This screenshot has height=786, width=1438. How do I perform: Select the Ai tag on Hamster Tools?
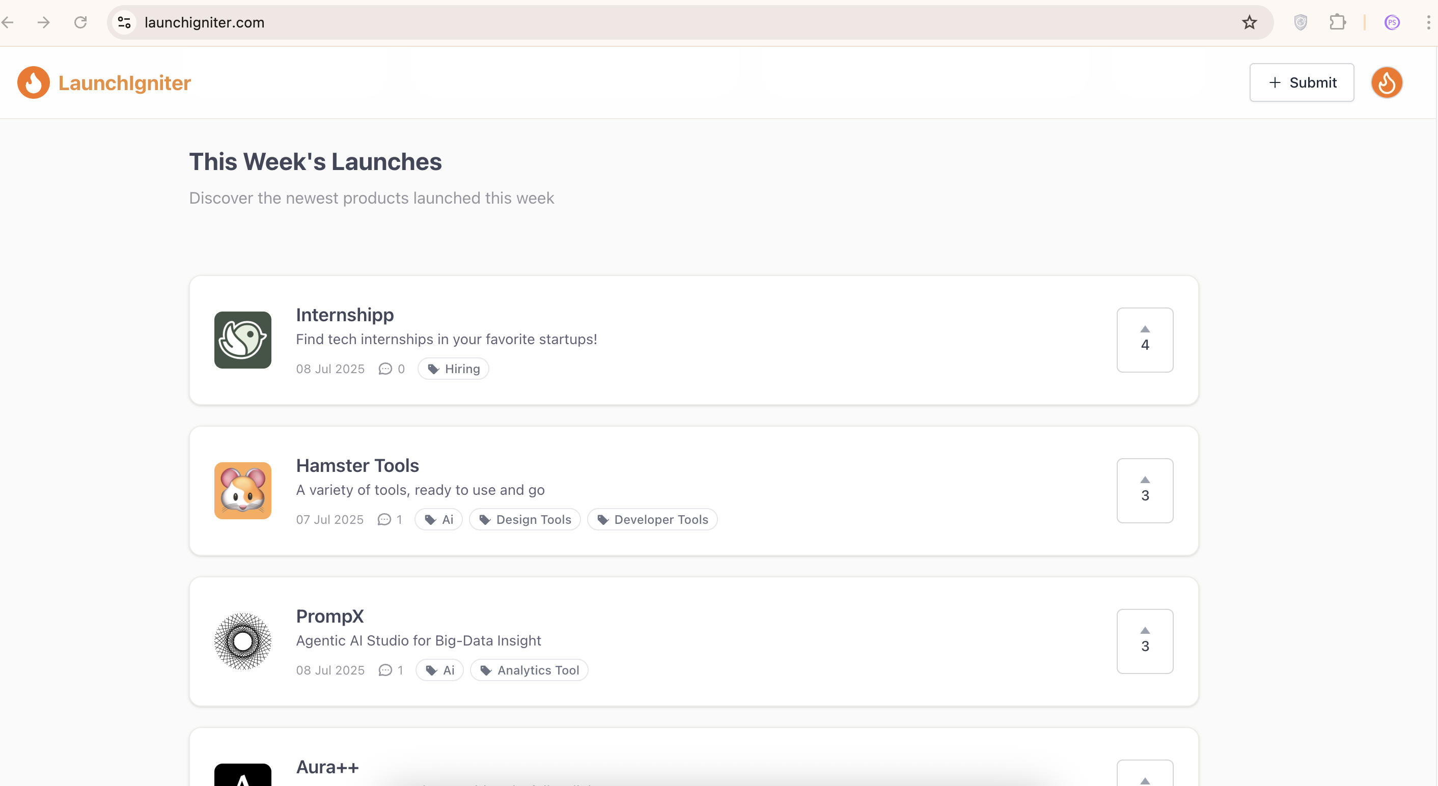point(439,520)
